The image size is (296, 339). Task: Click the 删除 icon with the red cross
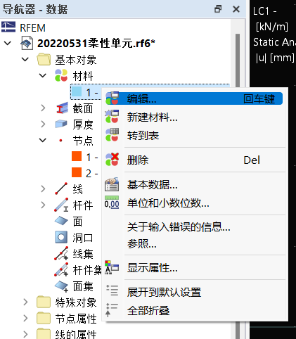[112, 160]
